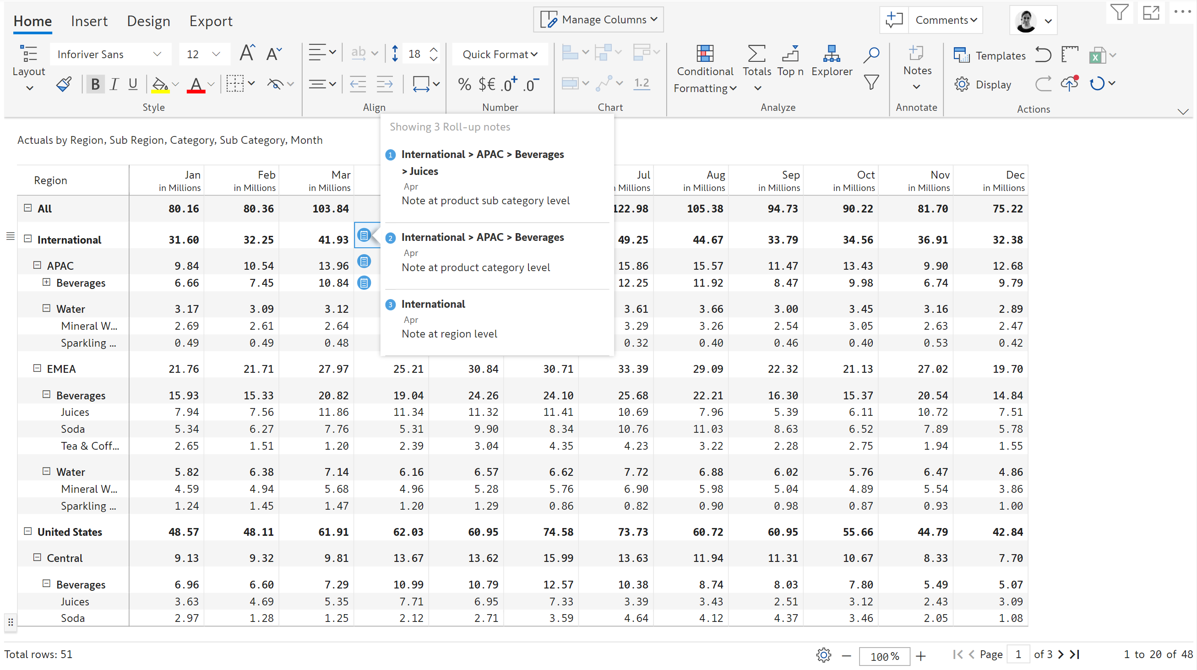The image size is (1197, 670).
Task: Click the page number input field
Action: tap(1017, 654)
